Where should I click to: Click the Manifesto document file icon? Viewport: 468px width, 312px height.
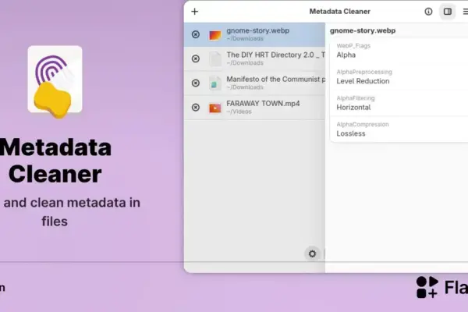click(x=215, y=83)
